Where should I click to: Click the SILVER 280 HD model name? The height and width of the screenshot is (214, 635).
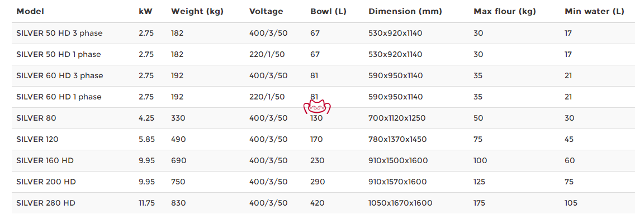click(x=46, y=203)
